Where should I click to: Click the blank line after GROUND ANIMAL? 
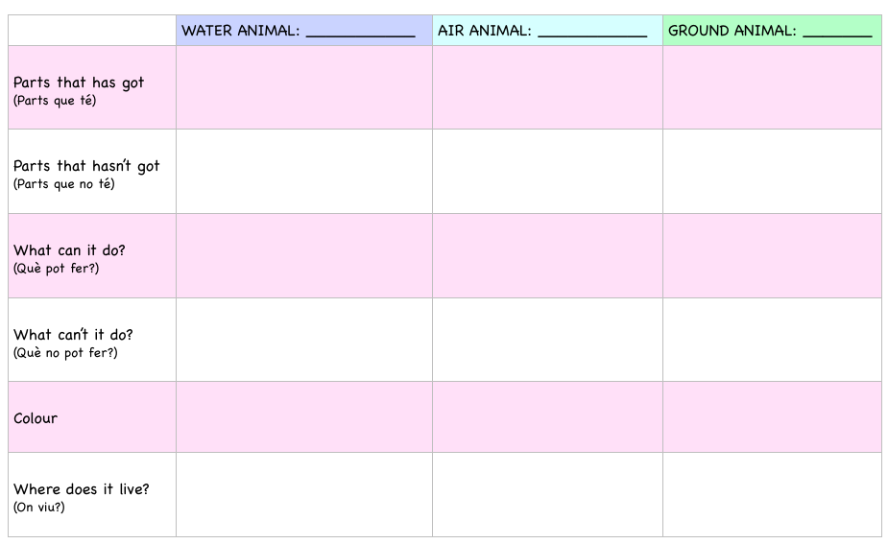837,32
